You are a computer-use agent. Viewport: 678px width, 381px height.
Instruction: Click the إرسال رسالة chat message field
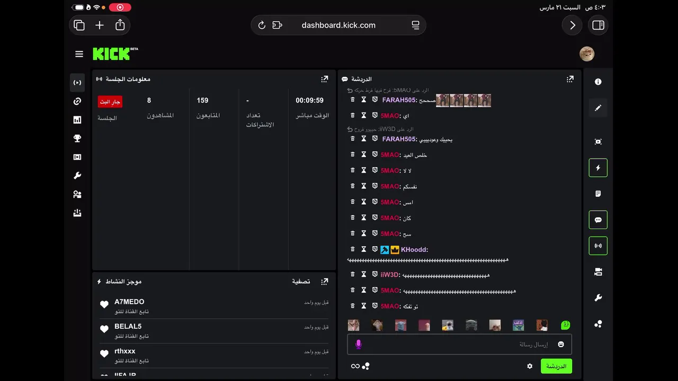[x=459, y=344]
